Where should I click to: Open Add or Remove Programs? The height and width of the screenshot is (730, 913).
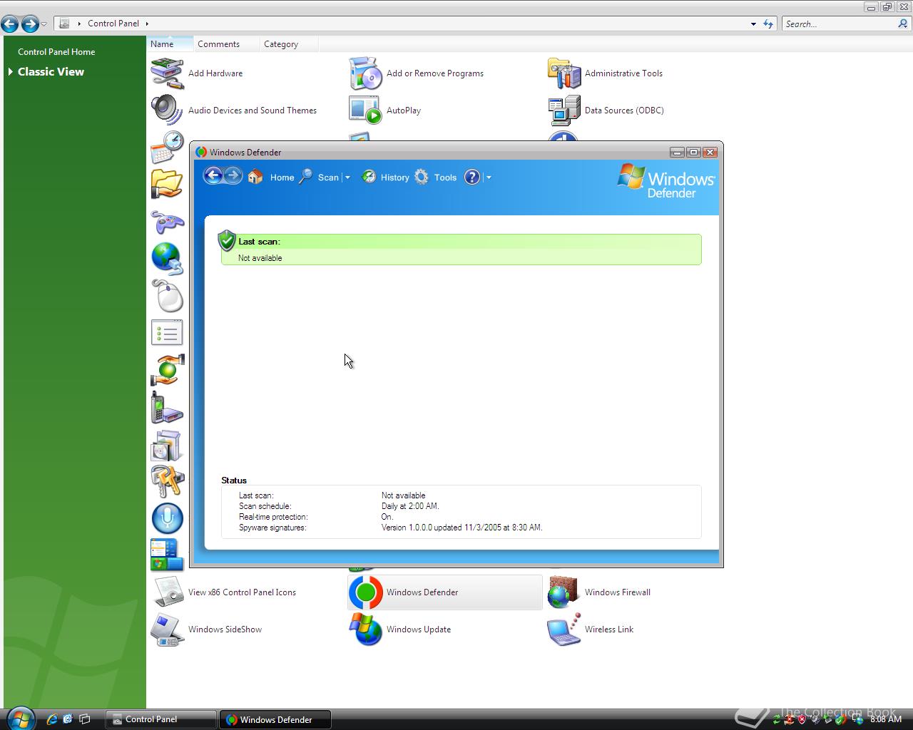click(x=416, y=73)
